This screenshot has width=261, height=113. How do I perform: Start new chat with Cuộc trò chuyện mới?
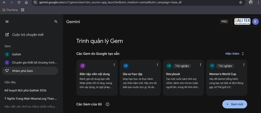[26, 35]
